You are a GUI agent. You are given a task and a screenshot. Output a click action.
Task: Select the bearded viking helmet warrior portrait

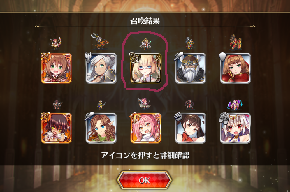point(191,68)
